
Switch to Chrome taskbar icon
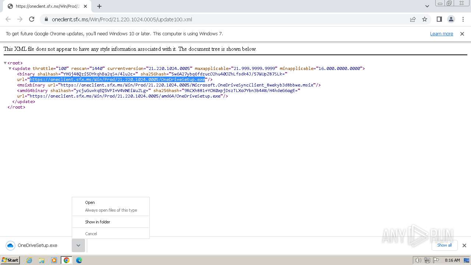[67, 260]
